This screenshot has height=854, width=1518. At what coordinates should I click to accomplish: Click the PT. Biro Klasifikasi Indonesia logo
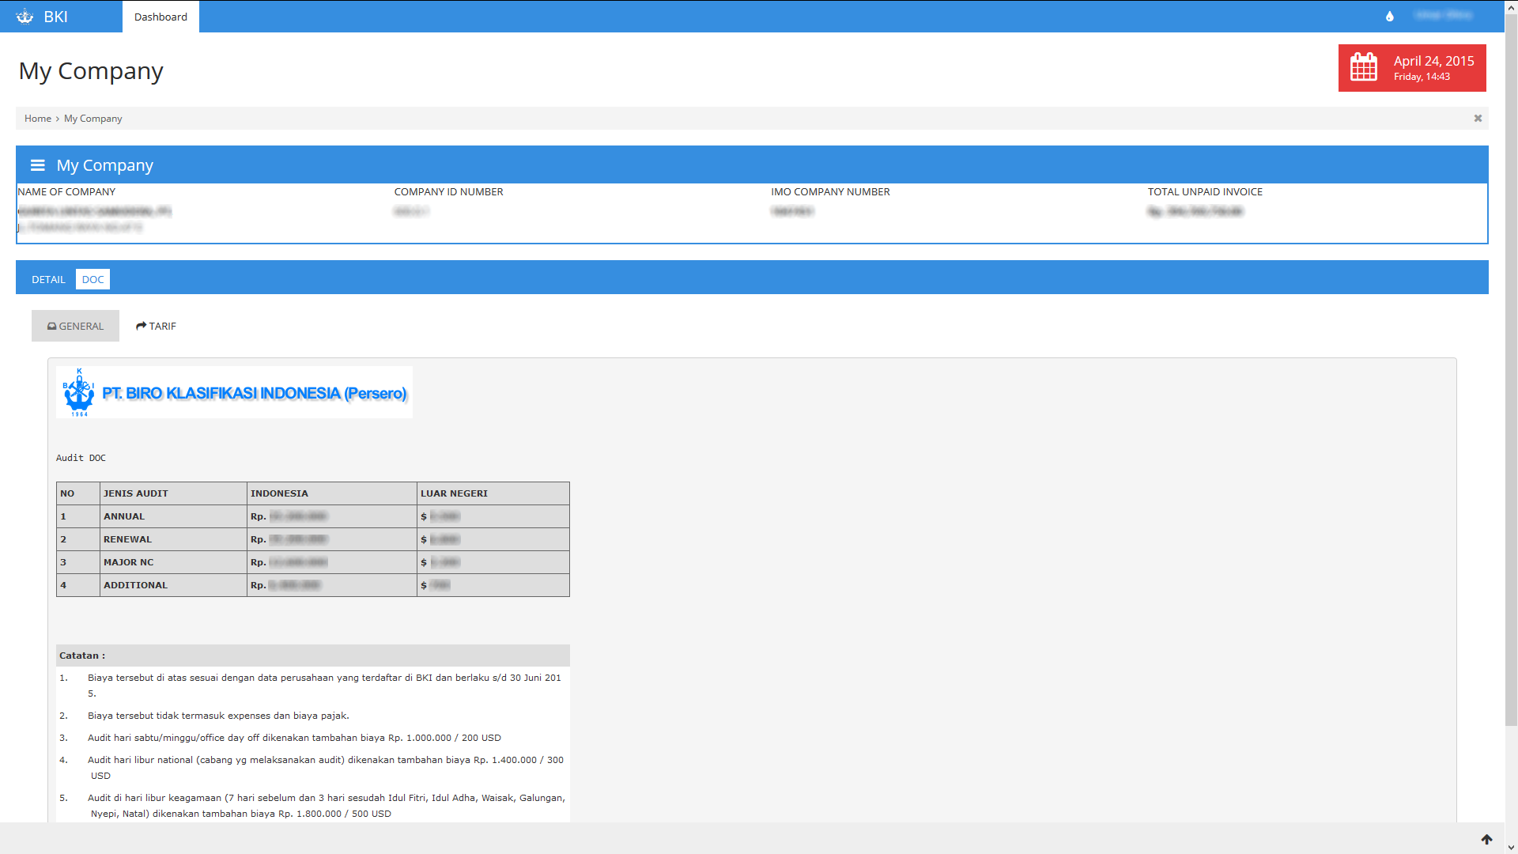[234, 392]
